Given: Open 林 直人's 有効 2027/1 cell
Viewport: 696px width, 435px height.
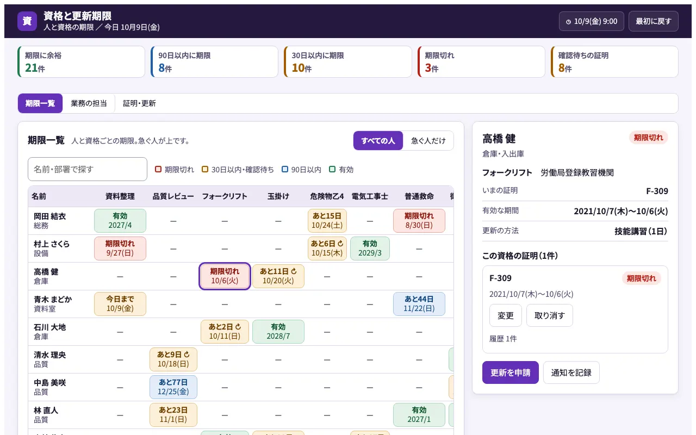Looking at the screenshot, I should pyautogui.click(x=419, y=415).
